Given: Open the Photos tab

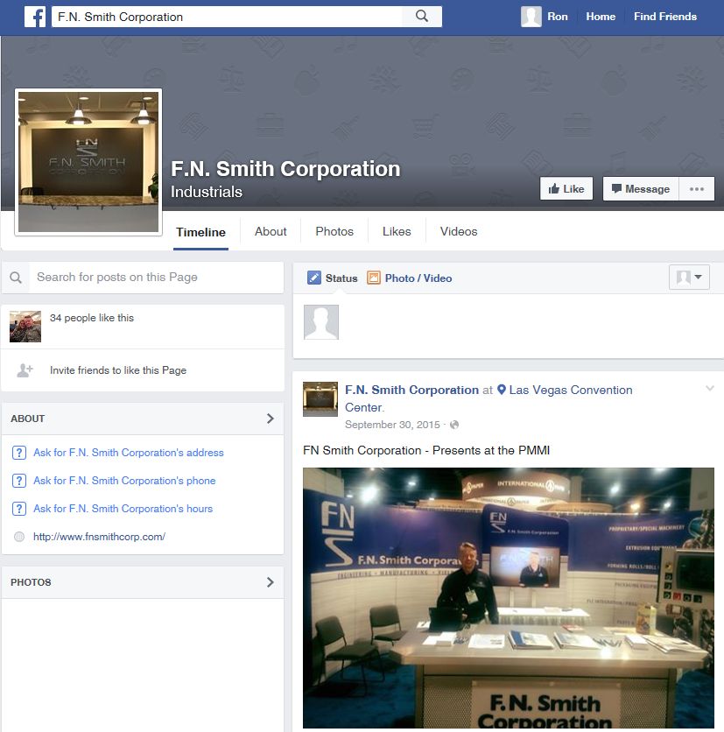Looking at the screenshot, I should click(x=334, y=231).
